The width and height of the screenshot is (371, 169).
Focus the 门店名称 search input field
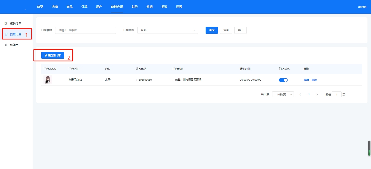(x=85, y=30)
